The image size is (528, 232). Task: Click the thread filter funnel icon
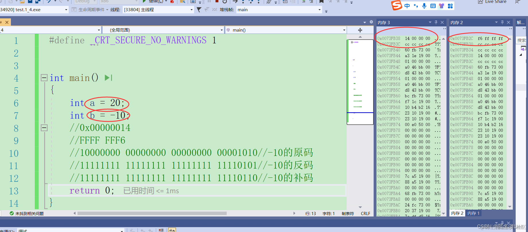pyautogui.click(x=199, y=10)
